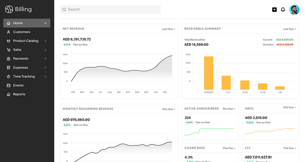Open Receivable Summary Last Year dropdown
Image resolution: width=305 pixels, height=162 pixels.
click(x=289, y=29)
